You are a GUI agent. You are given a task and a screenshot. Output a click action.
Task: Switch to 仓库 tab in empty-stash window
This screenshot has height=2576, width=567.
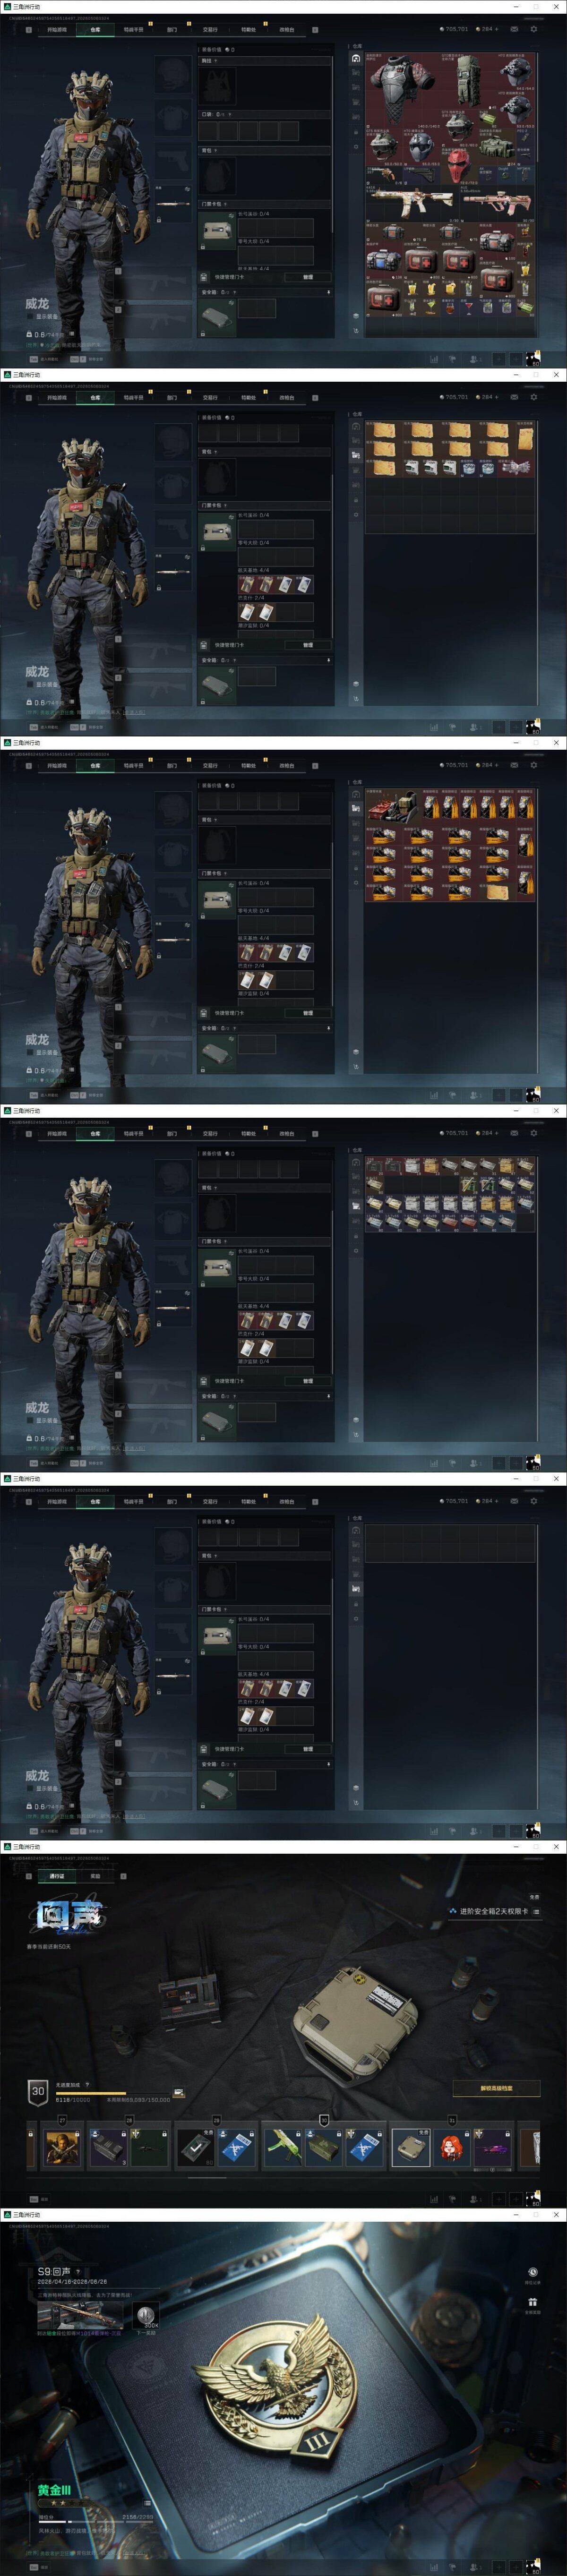(x=95, y=1502)
